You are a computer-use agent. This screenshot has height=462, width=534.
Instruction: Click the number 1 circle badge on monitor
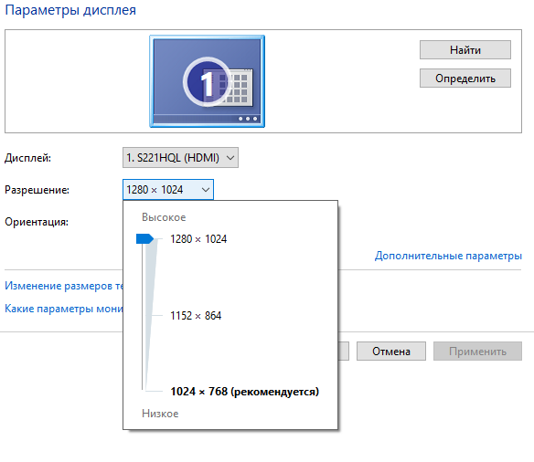207,82
